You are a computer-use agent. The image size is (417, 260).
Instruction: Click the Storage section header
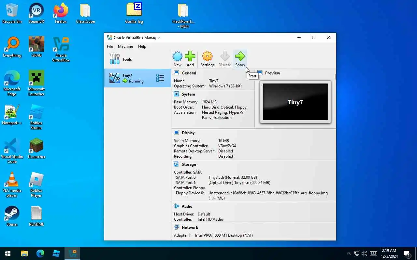pos(189,164)
